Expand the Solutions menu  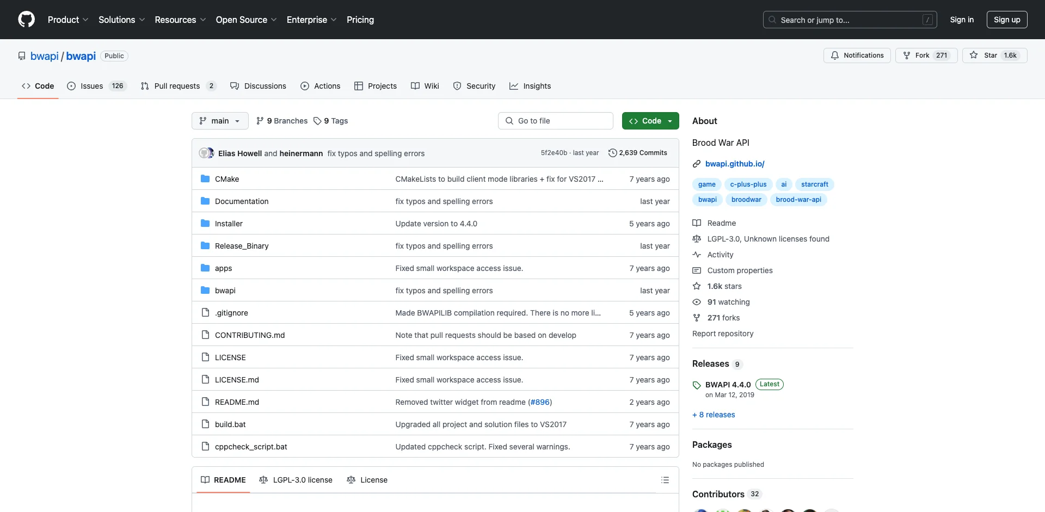(x=122, y=20)
